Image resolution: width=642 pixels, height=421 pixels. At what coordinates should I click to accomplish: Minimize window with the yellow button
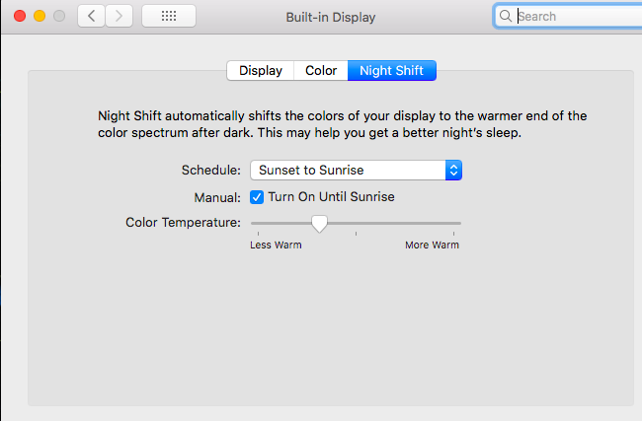(x=40, y=17)
